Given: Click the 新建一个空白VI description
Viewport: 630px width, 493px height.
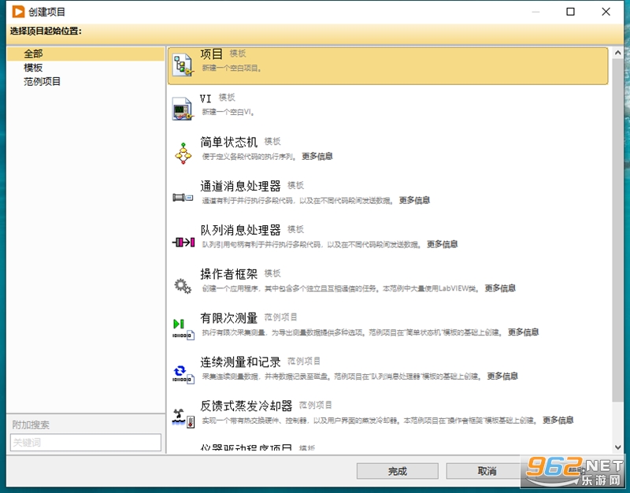Looking at the screenshot, I should point(228,112).
